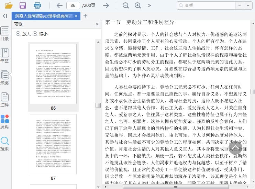Click the open file folder icon
255x189 pixels.
tap(9, 5)
